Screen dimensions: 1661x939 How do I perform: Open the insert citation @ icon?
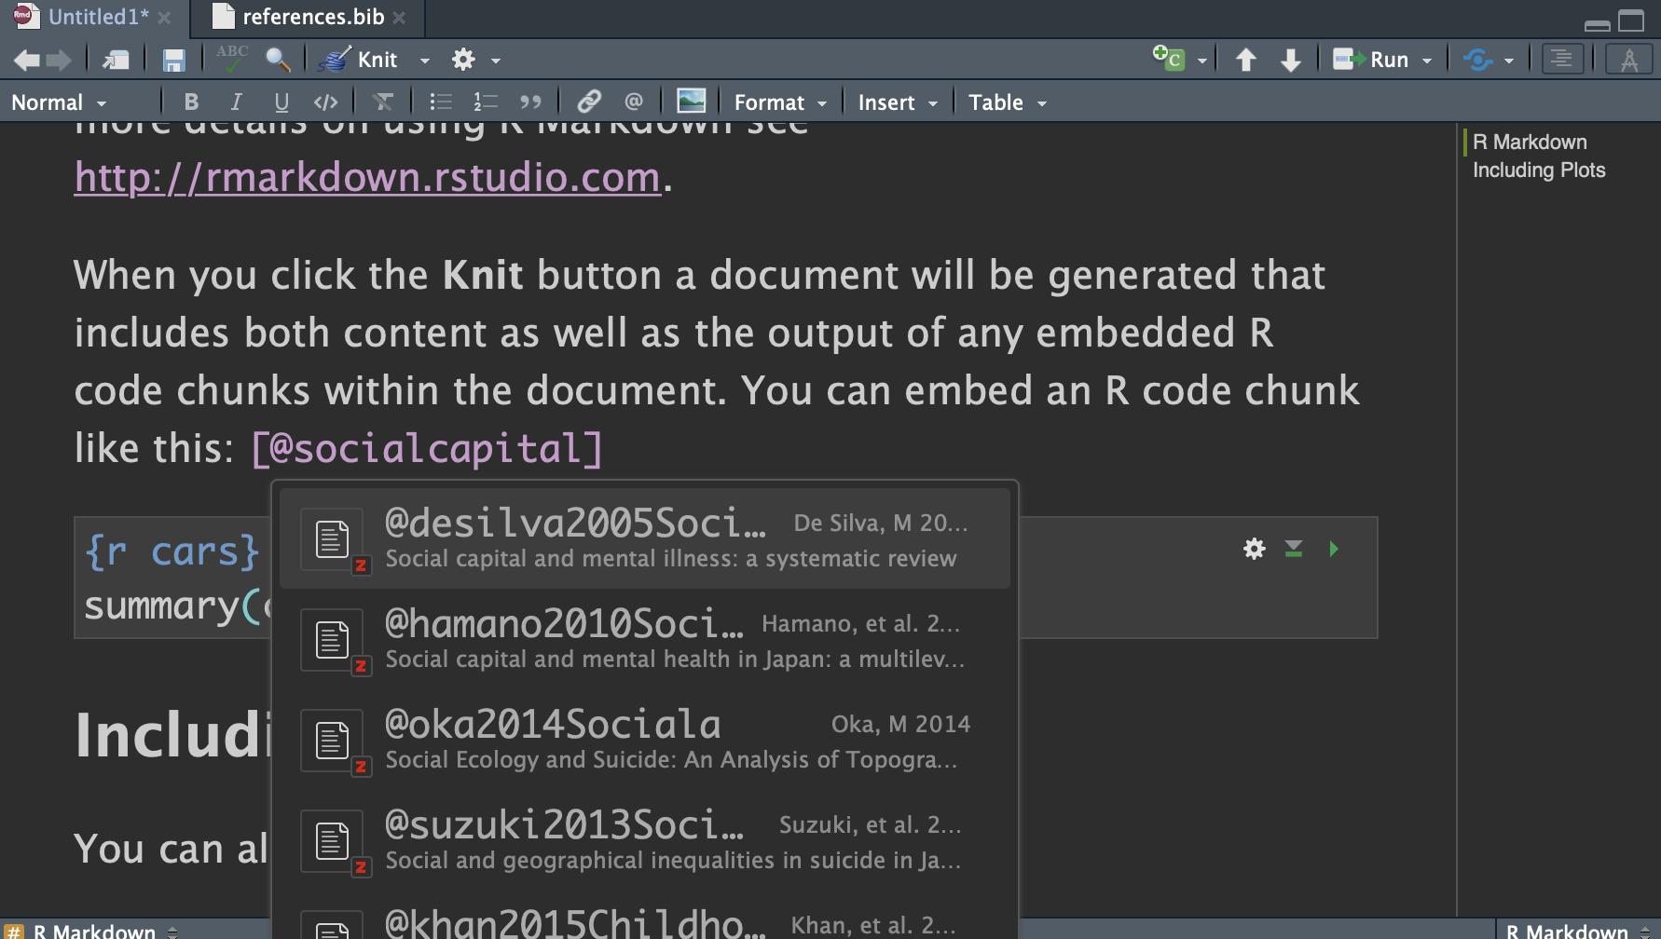click(635, 102)
